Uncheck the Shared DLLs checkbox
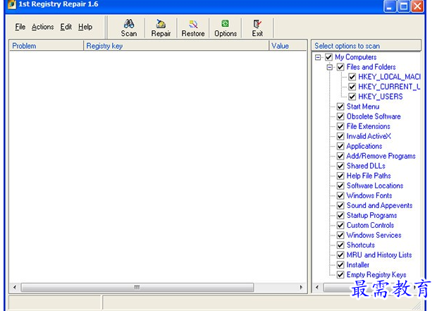 tap(340, 166)
